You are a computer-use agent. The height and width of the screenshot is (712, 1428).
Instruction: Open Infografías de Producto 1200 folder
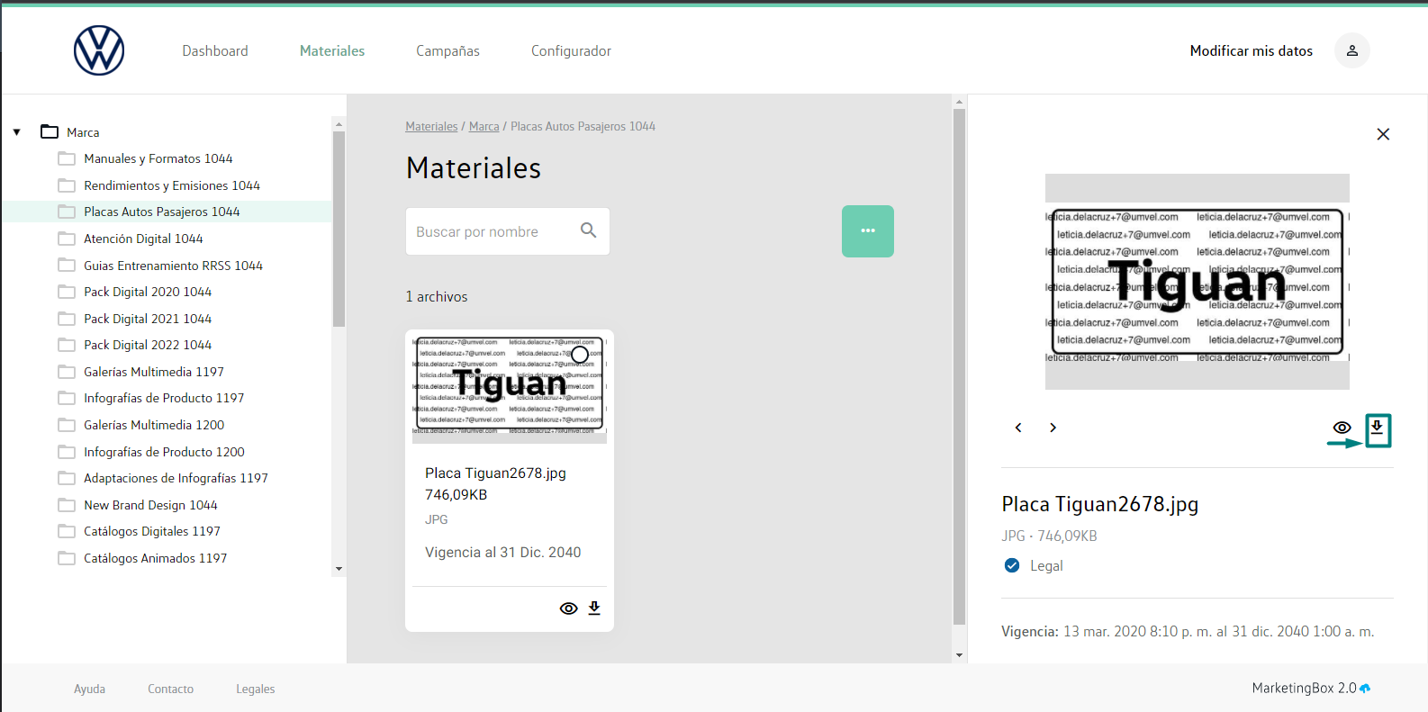164,452
